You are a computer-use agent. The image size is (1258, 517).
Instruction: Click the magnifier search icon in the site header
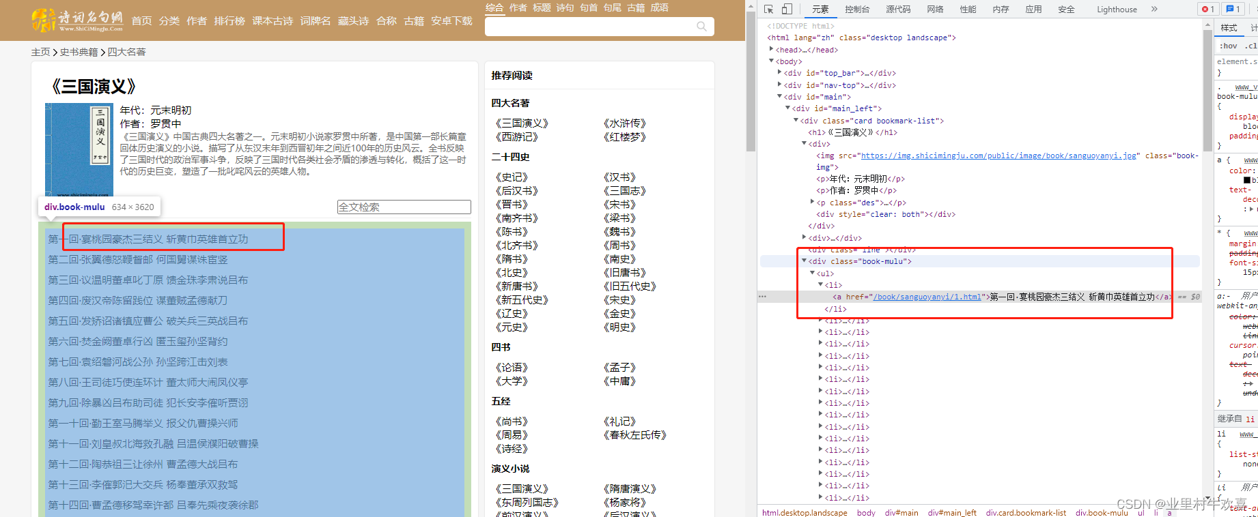[x=701, y=27]
